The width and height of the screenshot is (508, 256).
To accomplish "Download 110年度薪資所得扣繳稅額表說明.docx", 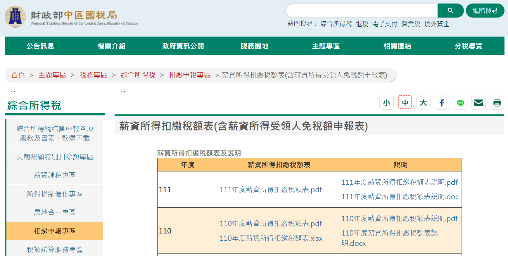I will pyautogui.click(x=390, y=238).
